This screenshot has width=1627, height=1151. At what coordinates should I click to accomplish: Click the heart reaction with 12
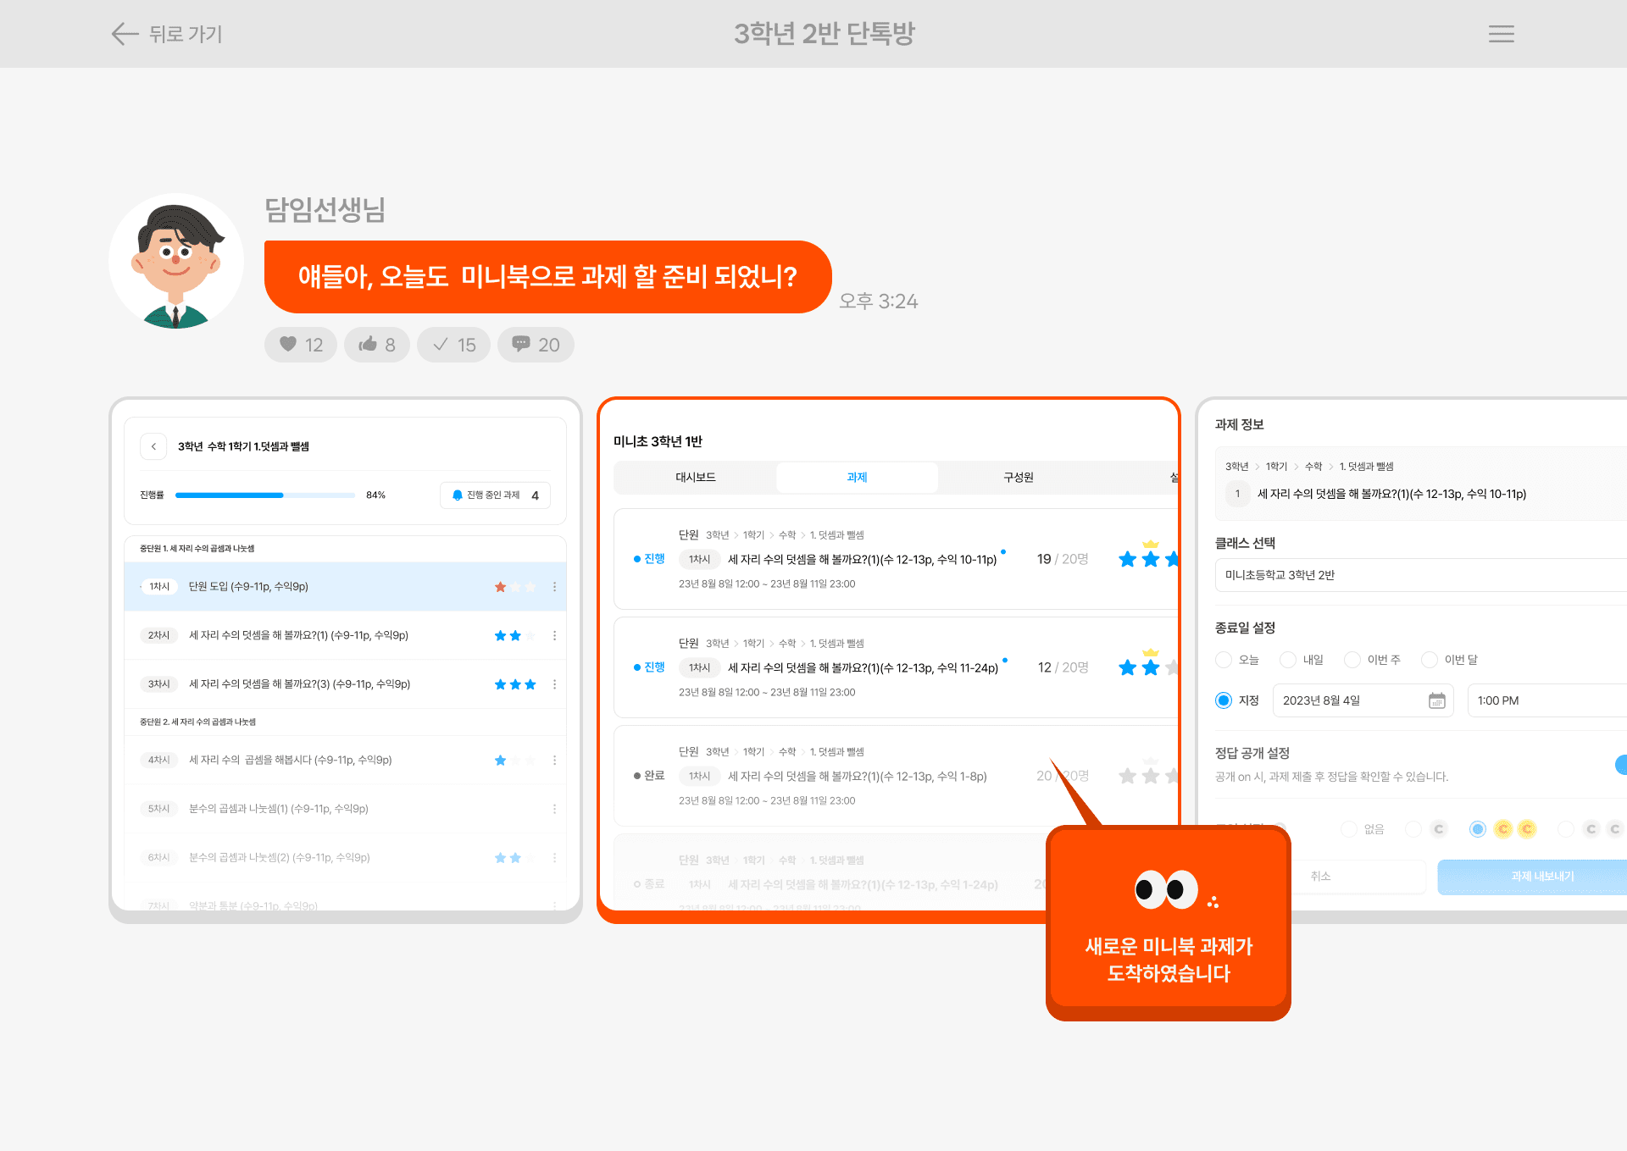[301, 345]
